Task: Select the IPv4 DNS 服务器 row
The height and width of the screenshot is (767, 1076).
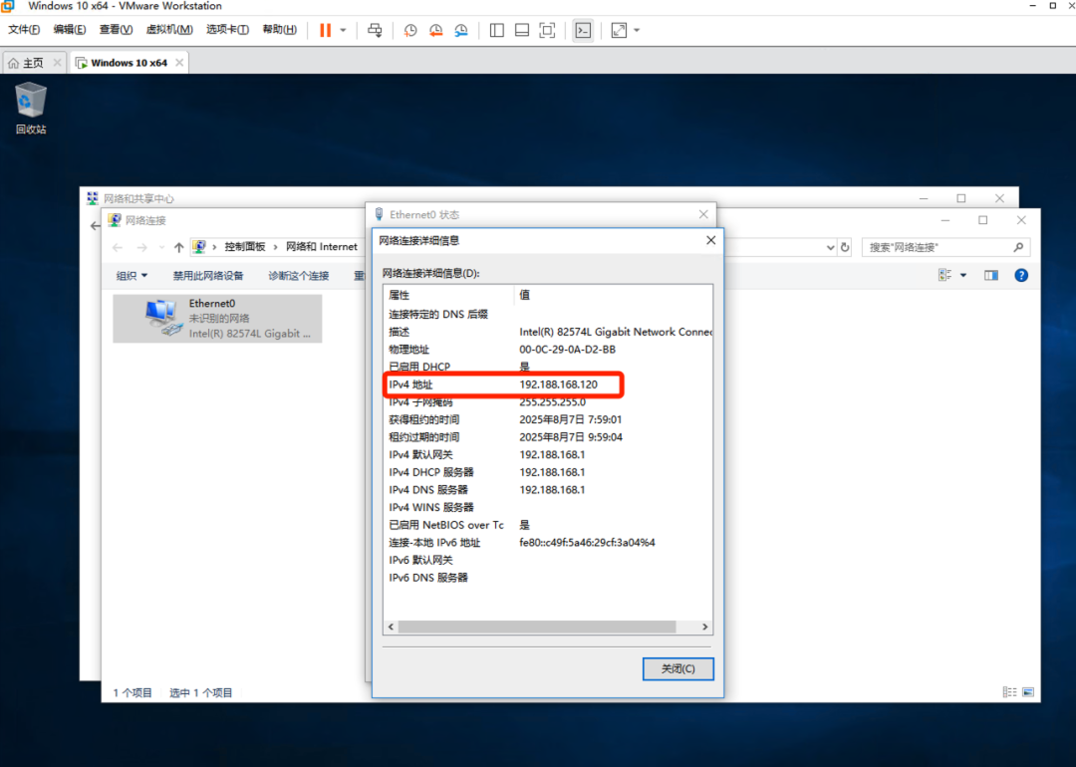Action: pyautogui.click(x=548, y=490)
